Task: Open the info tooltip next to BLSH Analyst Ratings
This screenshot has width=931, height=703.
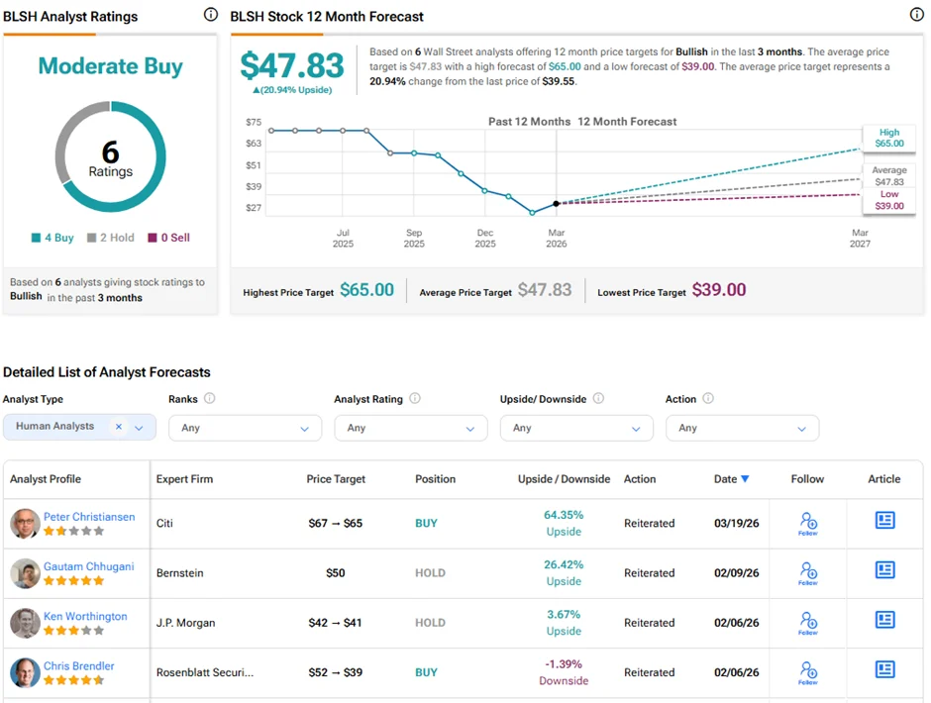Action: point(209,15)
